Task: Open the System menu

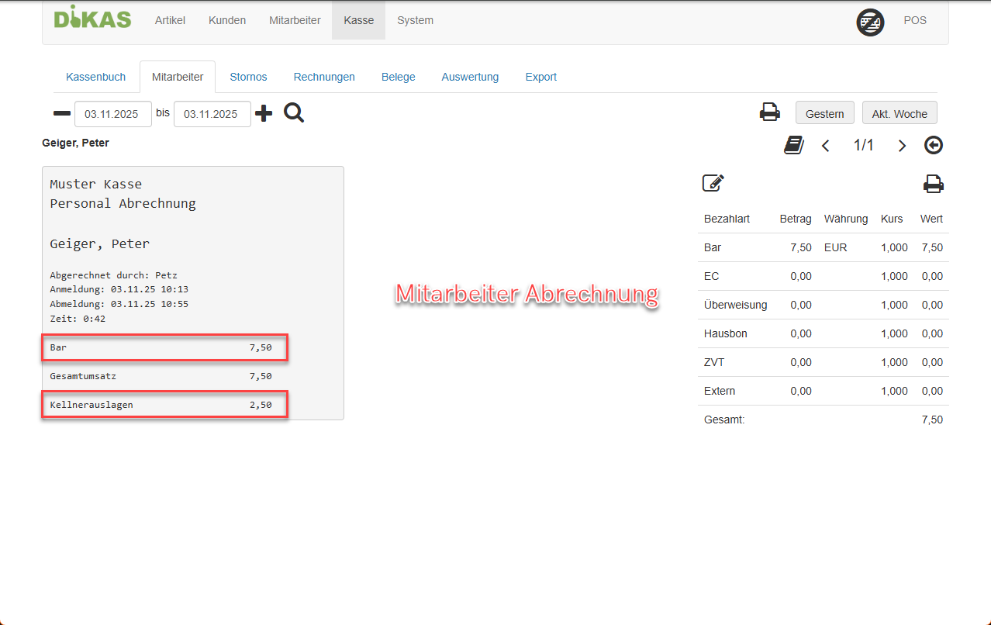Action: (415, 20)
